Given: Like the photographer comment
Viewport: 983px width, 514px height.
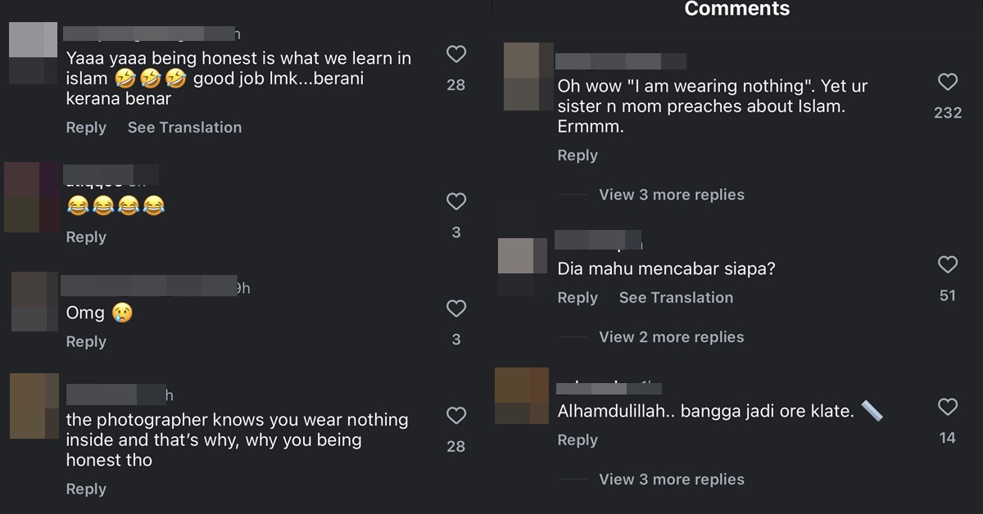Looking at the screenshot, I should [456, 416].
